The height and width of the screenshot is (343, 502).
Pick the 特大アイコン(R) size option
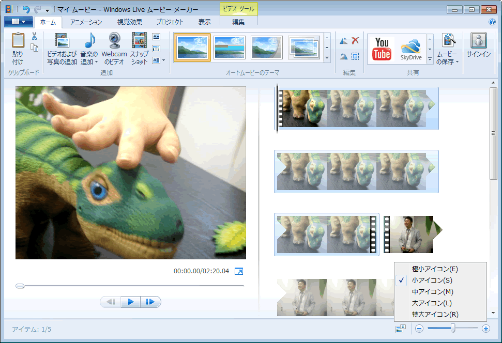click(x=435, y=315)
